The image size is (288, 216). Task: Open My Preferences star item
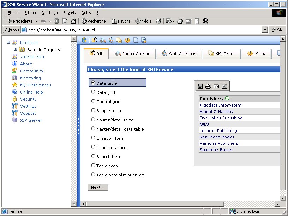pyautogui.click(x=35, y=85)
